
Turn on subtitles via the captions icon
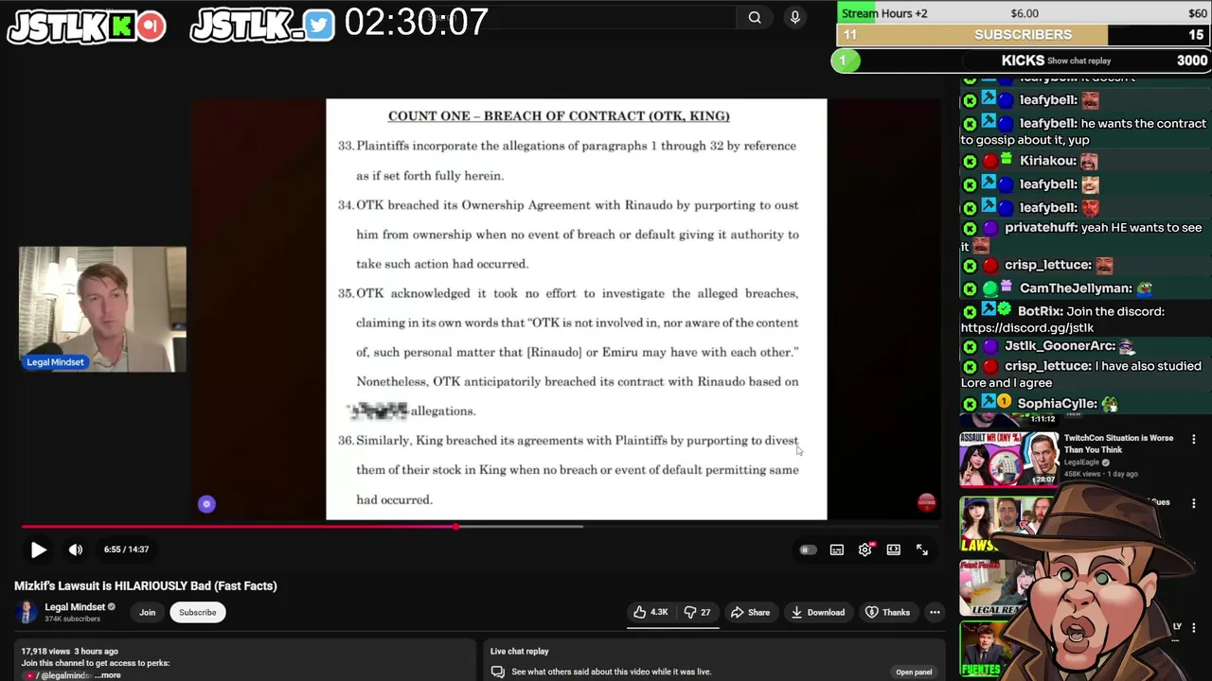pos(837,550)
